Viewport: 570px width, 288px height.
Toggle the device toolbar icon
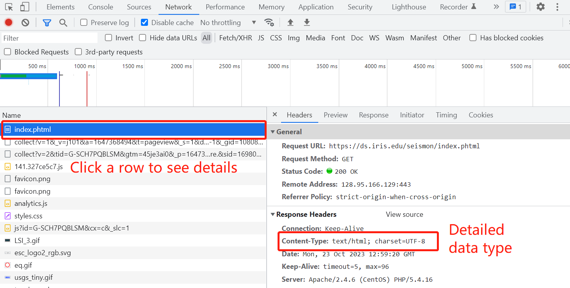25,7
